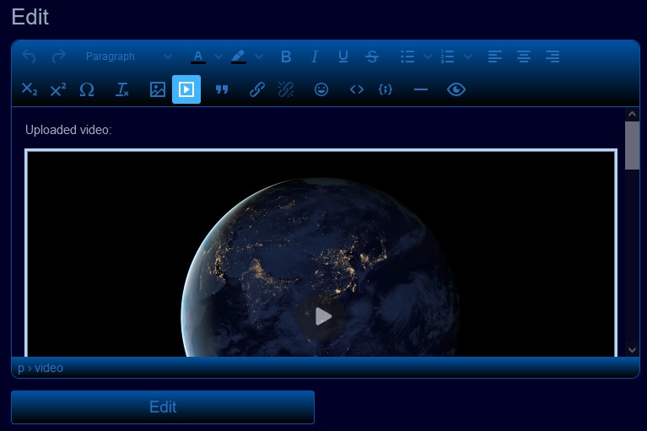Viewport: 647px width, 431px height.
Task: Align text right
Action: pyautogui.click(x=553, y=57)
